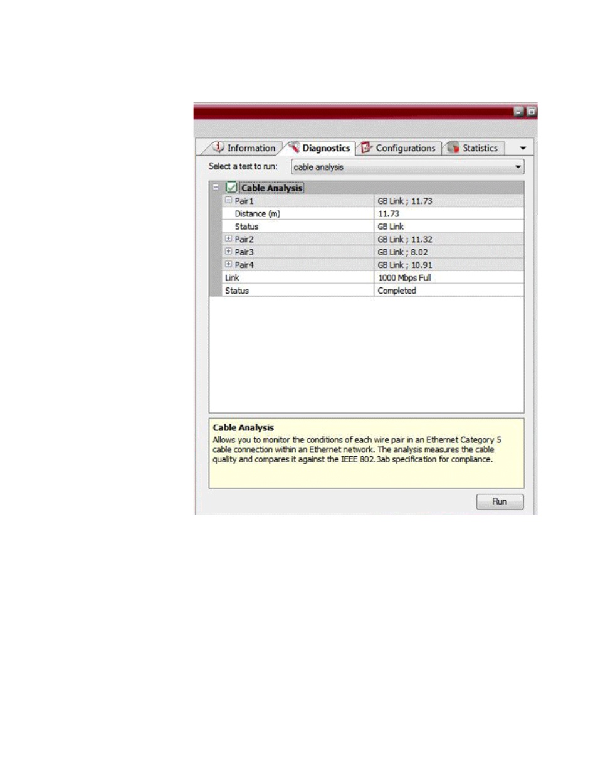598x775 pixels.
Task: Click the 'GB Link ; 11.32' value
Action: pyautogui.click(x=405, y=239)
